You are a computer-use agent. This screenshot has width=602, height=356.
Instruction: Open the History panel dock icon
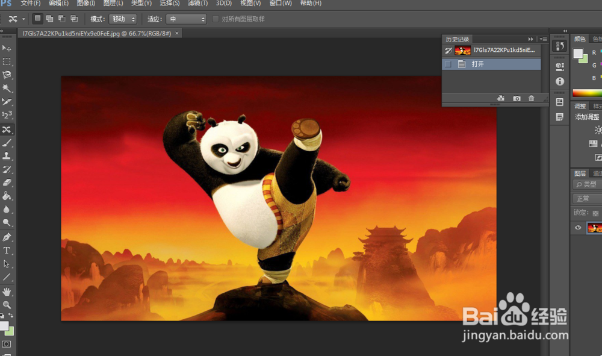560,46
